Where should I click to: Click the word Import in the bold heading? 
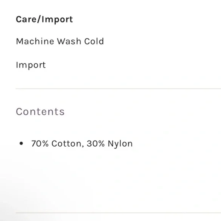(x=57, y=19)
